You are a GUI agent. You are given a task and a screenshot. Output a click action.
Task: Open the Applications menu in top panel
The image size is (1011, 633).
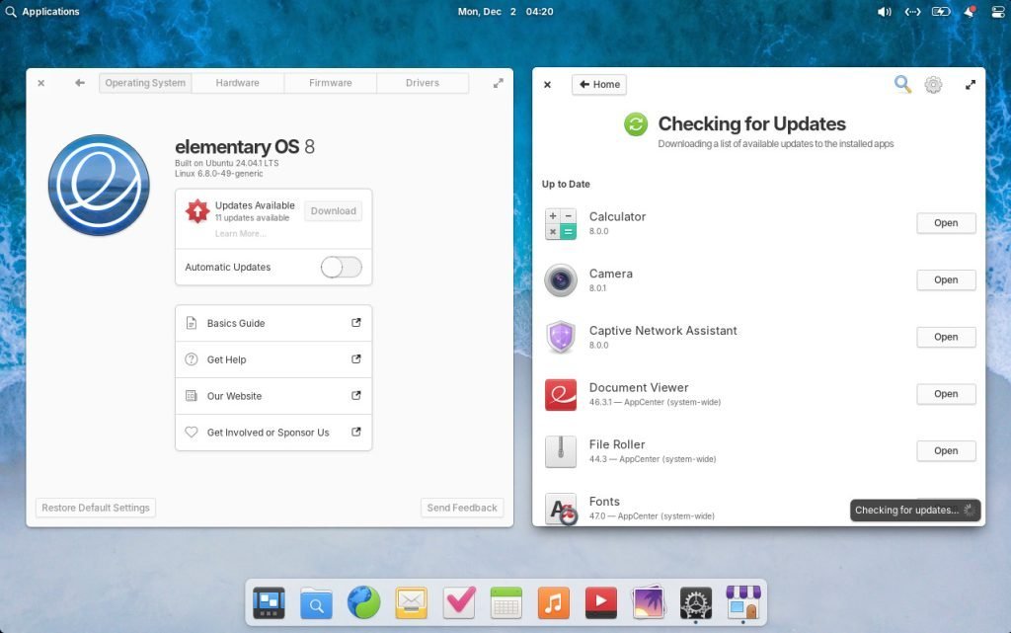[42, 12]
